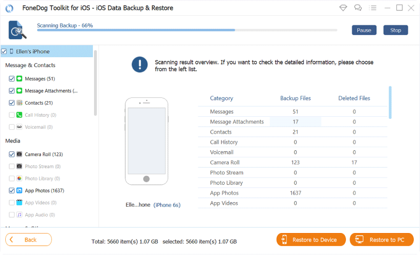Click the phone icon beside Ellen's iPhone

[x=12, y=51]
